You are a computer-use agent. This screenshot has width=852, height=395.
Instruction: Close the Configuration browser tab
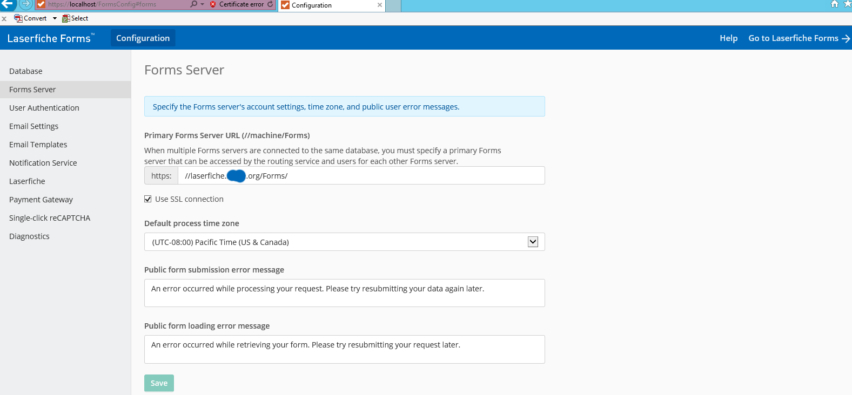(x=380, y=5)
